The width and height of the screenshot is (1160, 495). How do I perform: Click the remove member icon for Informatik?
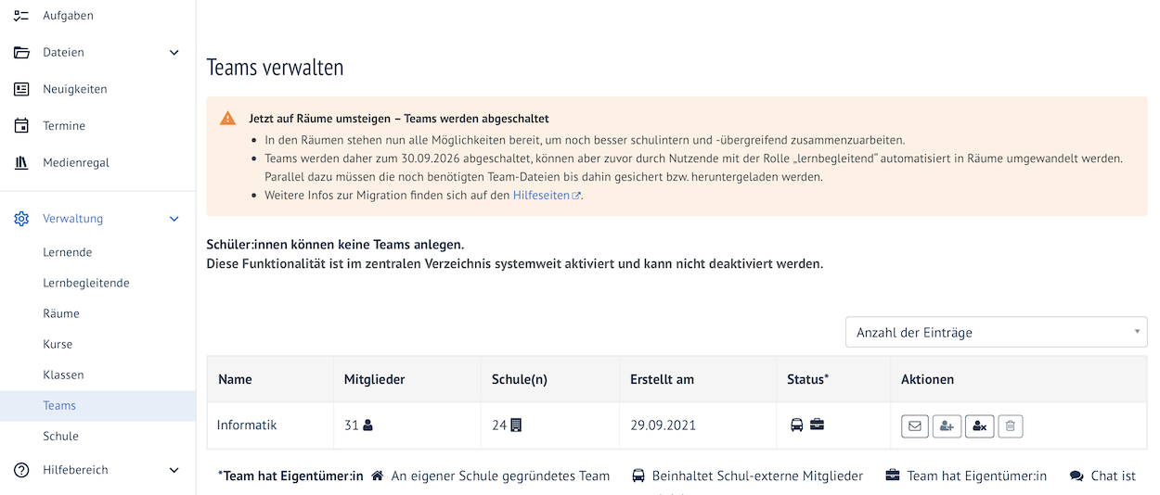(979, 426)
